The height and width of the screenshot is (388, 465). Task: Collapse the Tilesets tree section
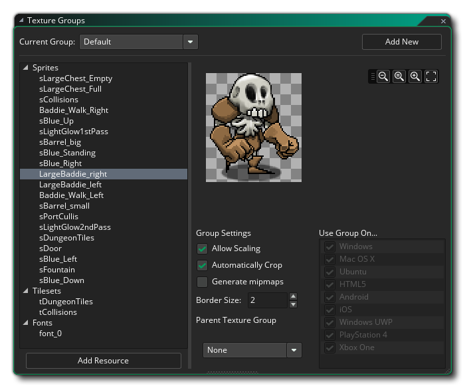click(26, 291)
